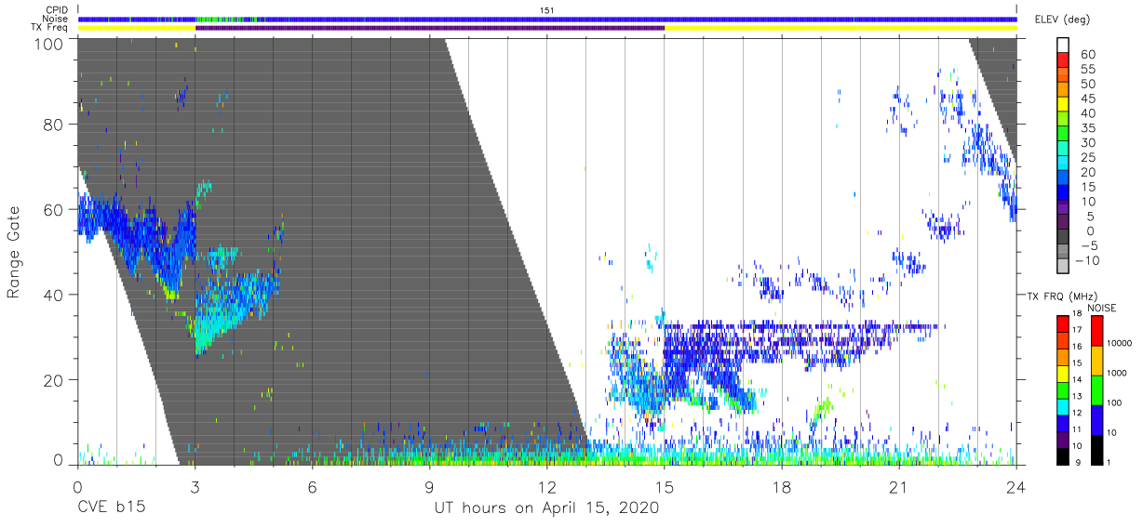This screenshot has height=527, width=1143.
Task: Click the ELEV colorbar label '45'
Action: point(1087,99)
